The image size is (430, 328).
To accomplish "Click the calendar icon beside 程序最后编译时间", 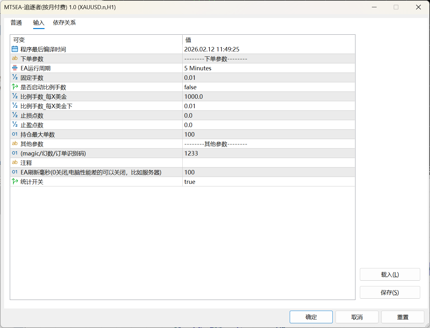I will (x=15, y=49).
